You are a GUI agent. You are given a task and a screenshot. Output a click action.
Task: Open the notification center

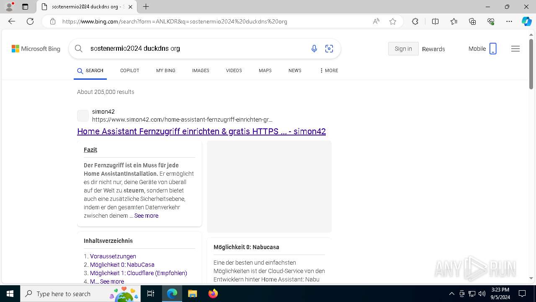point(522,294)
